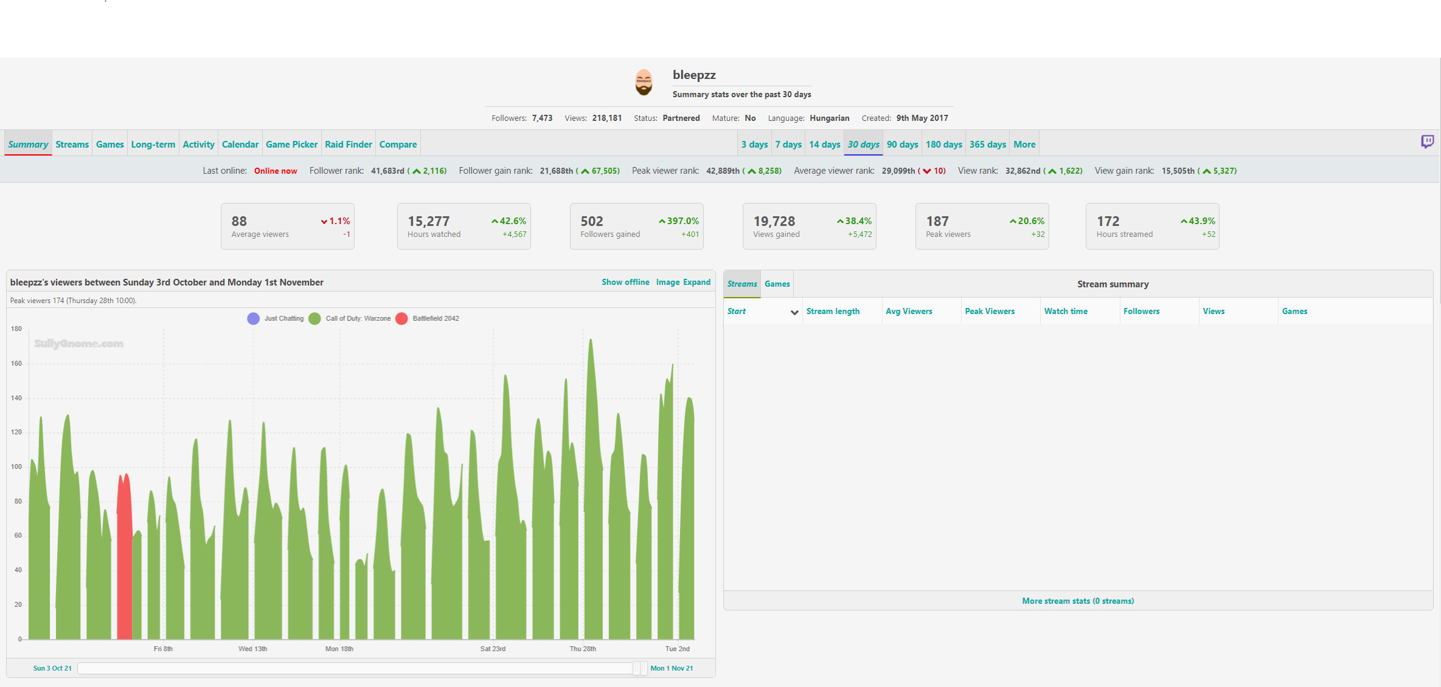The width and height of the screenshot is (1441, 687).
Task: Open the Raid Finder tab
Action: (x=348, y=145)
